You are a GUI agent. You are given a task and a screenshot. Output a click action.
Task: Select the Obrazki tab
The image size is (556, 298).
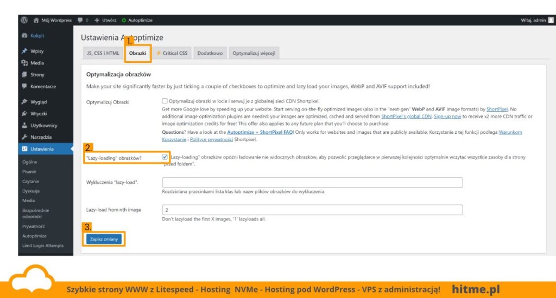pyautogui.click(x=137, y=53)
